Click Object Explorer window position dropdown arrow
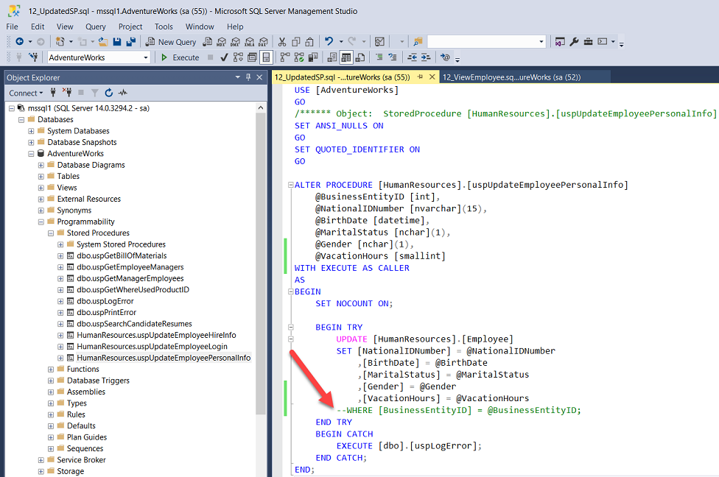This screenshot has height=477, width=719. coord(237,77)
